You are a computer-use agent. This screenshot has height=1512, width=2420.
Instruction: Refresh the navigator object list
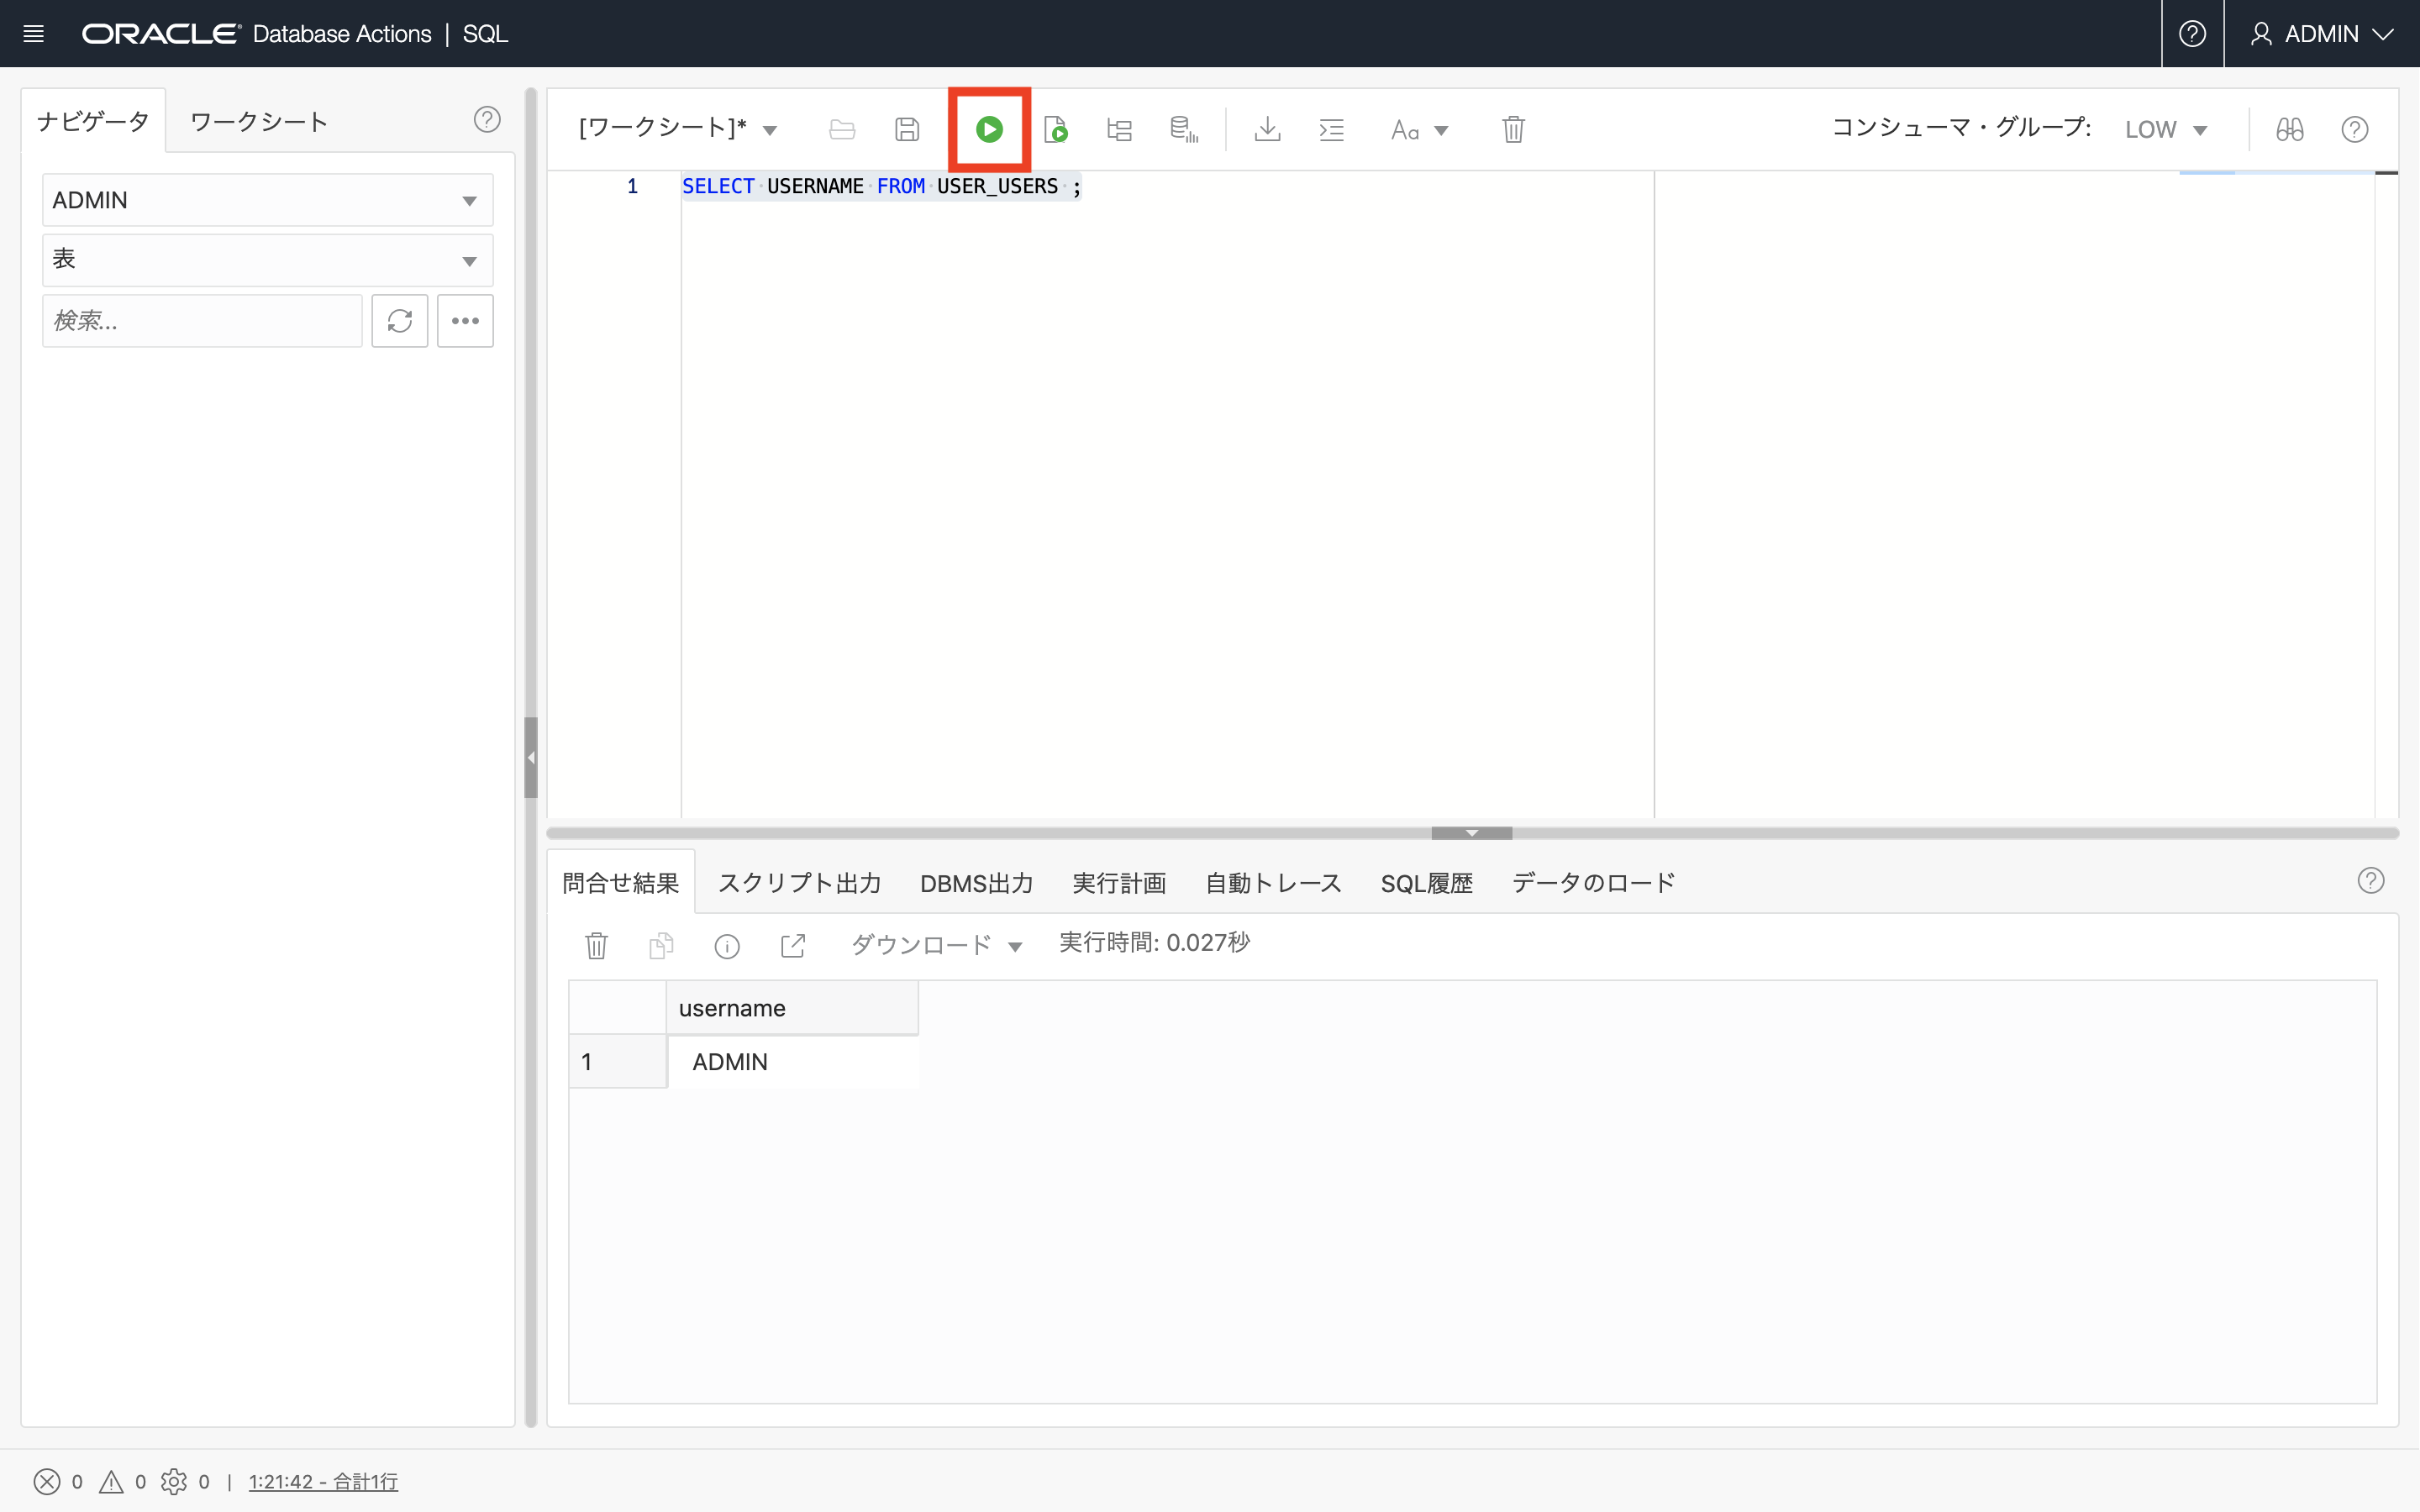click(x=400, y=321)
